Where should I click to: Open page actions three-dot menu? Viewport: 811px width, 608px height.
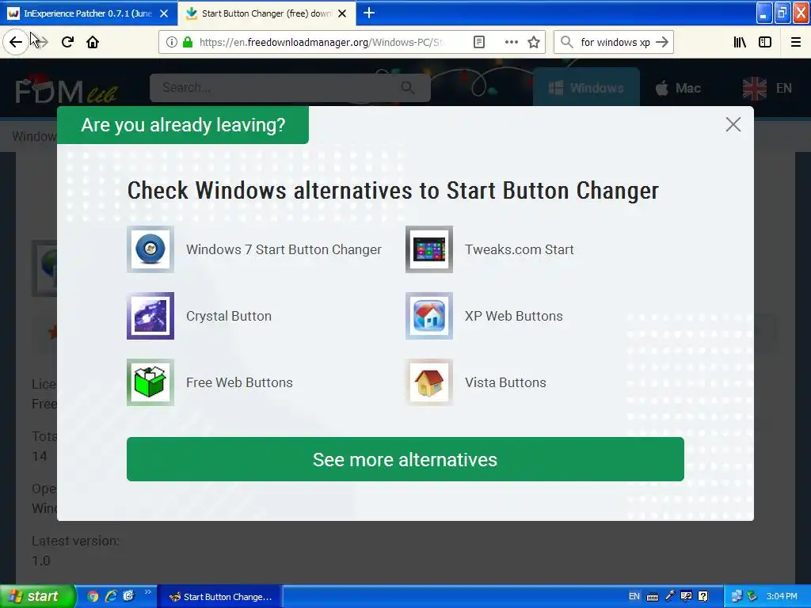tap(511, 42)
